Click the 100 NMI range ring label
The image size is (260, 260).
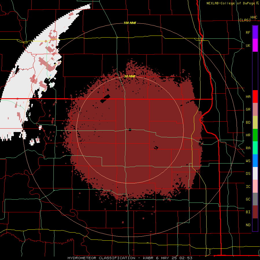130,23
